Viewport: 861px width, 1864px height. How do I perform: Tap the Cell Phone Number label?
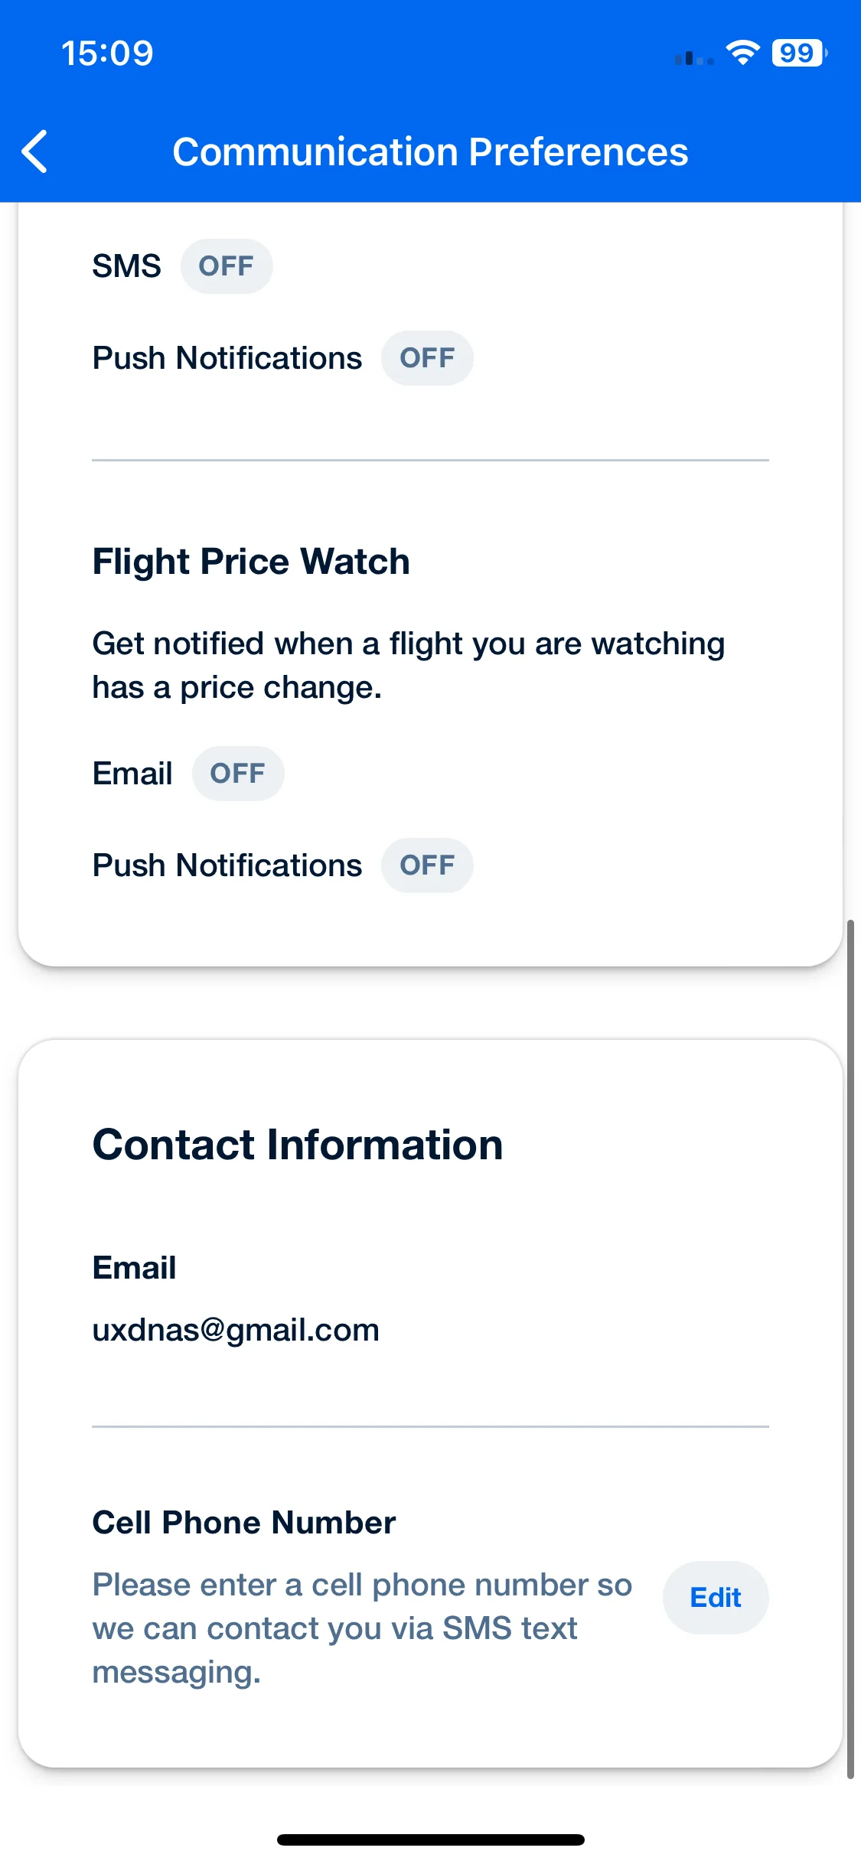244,1523
